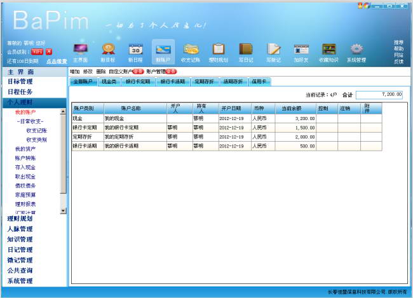Click the 写微记 pencil note icon
The image size is (413, 298).
[x=273, y=50]
